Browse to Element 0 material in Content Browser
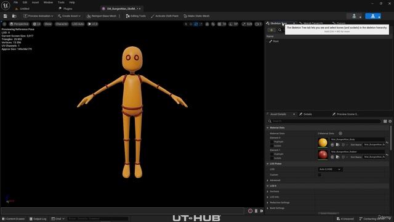 coord(338,145)
